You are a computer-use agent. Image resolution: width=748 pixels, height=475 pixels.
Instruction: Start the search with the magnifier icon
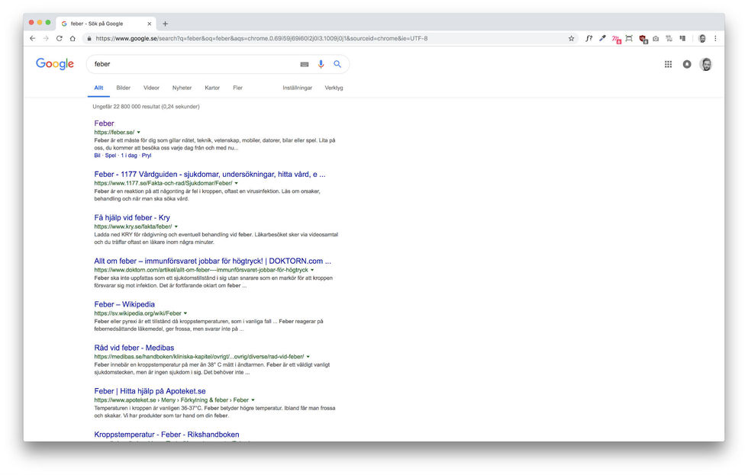[x=337, y=64]
